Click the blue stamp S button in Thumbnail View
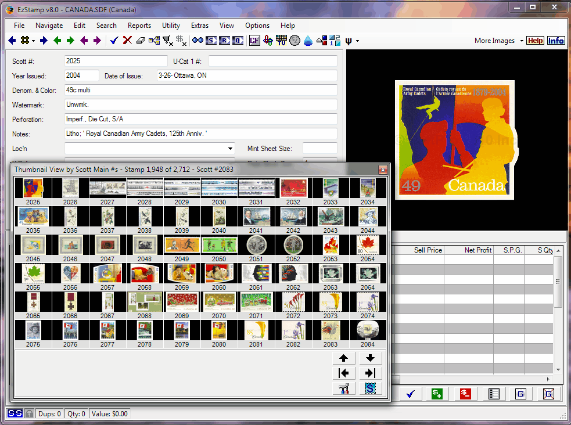 371,388
